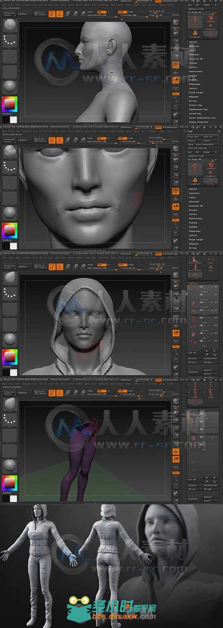
Task: Open the material sphere in the profile-head window
Action: [9, 87]
